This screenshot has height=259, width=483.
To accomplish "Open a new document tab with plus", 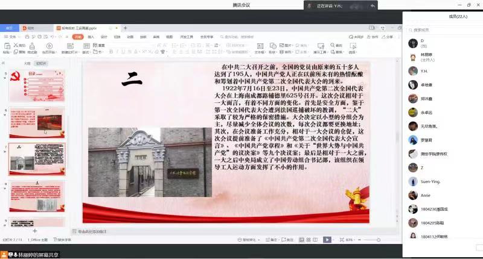I will pyautogui.click(x=125, y=28).
